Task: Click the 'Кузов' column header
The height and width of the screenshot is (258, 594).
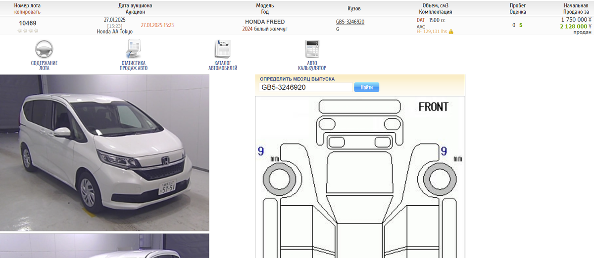Action: coord(354,8)
